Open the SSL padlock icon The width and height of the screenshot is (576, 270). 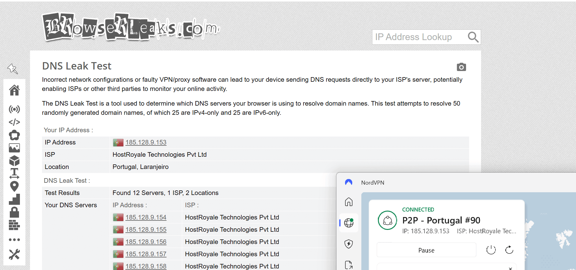14,212
